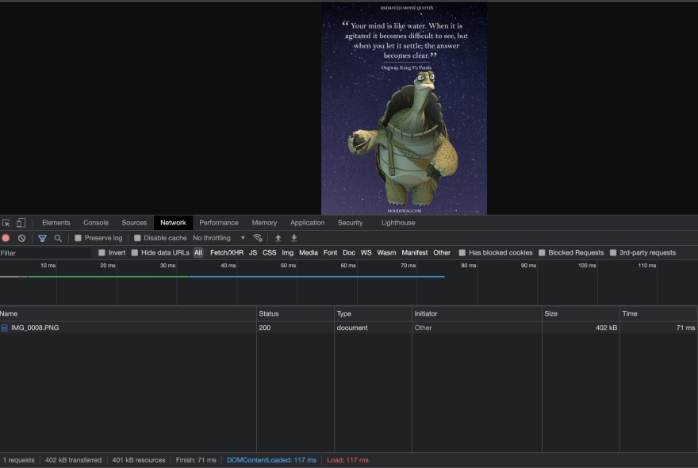
Task: Filter requests by Font
Action: click(x=330, y=252)
